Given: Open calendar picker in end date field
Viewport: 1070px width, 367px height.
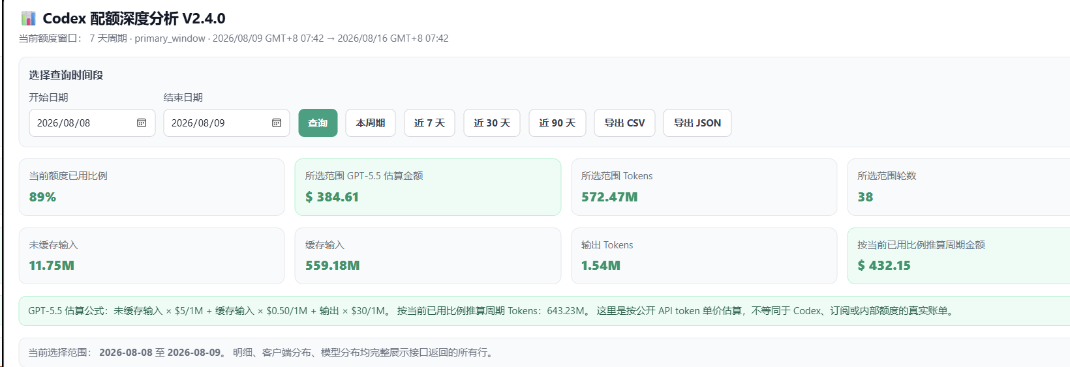Looking at the screenshot, I should 277,123.
